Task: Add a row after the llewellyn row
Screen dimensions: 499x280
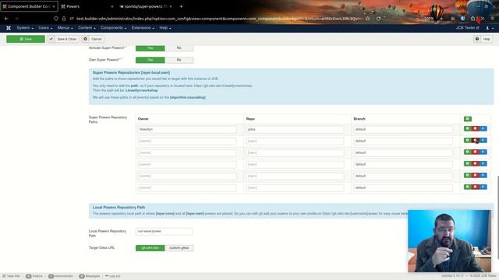Action: click(468, 128)
